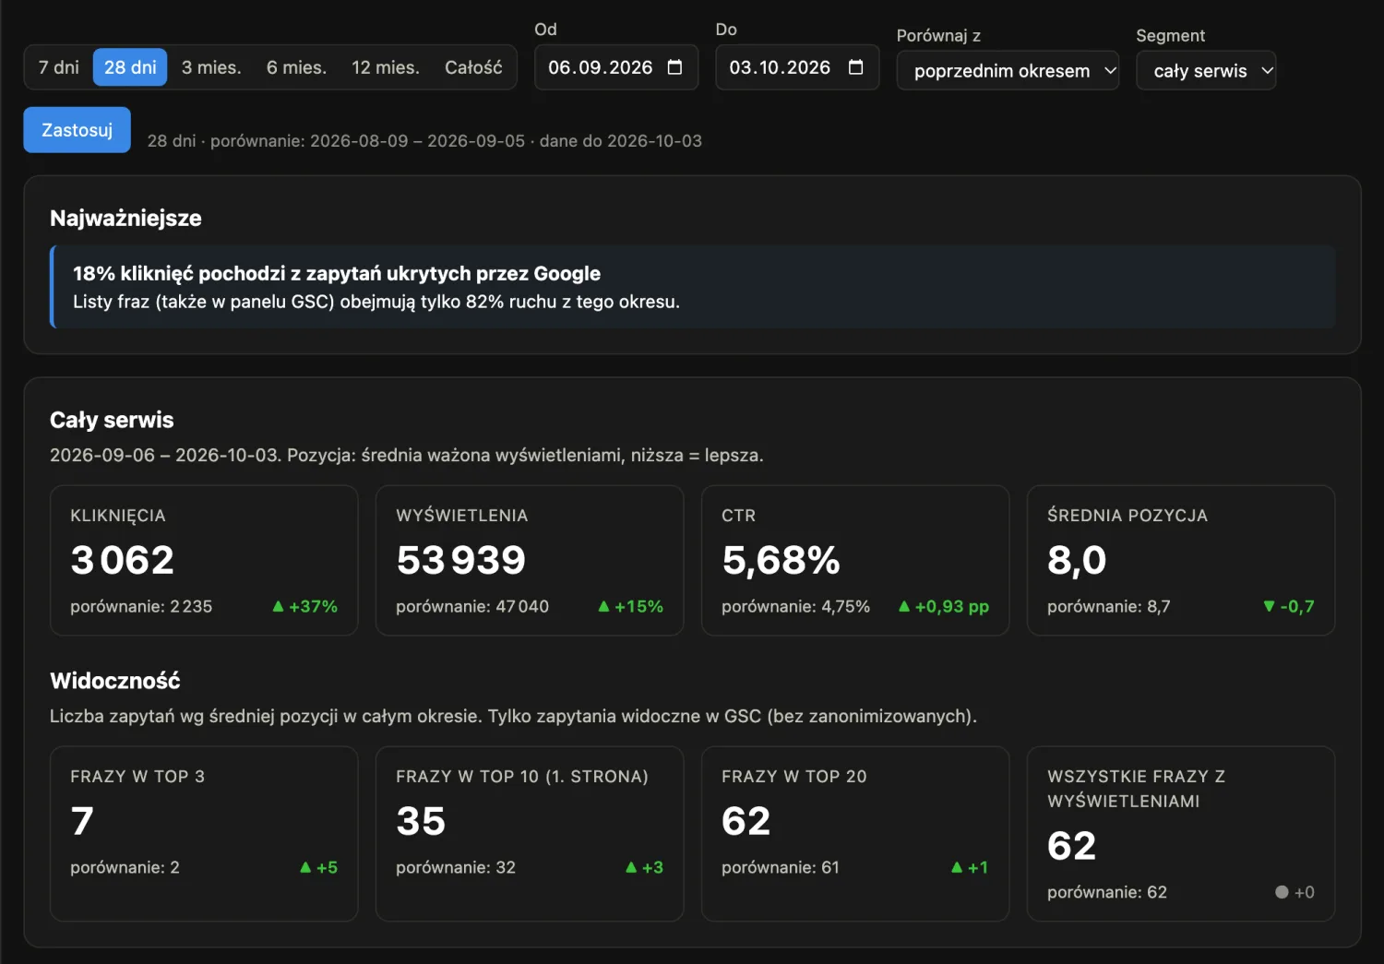The width and height of the screenshot is (1384, 964).
Task: Click the CTR value 5,68%
Action: (781, 560)
